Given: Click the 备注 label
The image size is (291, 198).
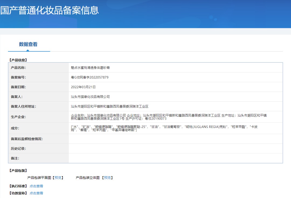Looking at the screenshot, I should click(15, 158).
